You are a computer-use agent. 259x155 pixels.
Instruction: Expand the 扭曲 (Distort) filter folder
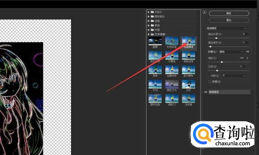coord(148,21)
